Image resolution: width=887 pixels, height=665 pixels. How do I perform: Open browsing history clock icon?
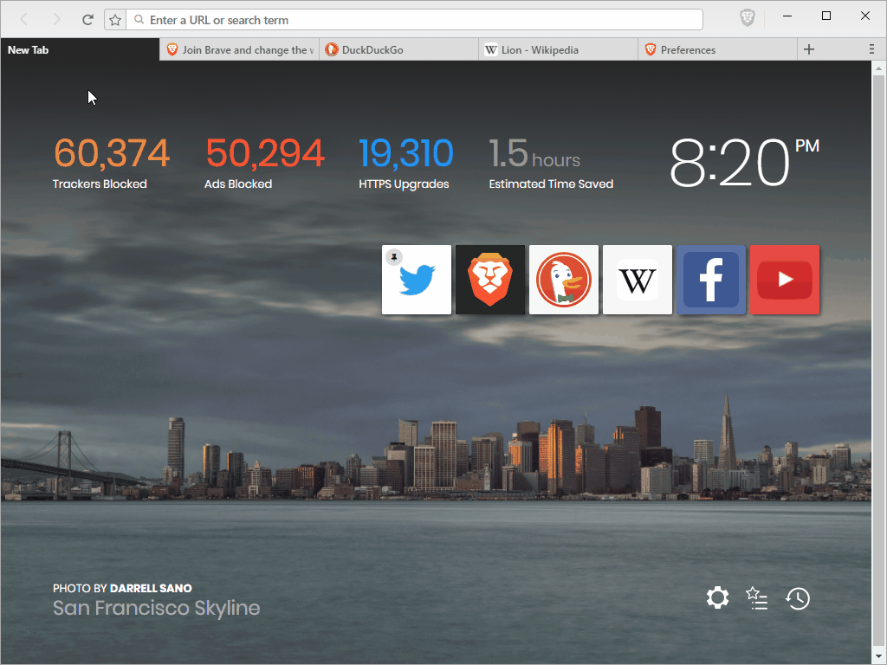[798, 598]
